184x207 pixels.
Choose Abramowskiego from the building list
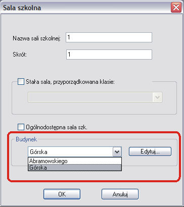click(x=75, y=161)
